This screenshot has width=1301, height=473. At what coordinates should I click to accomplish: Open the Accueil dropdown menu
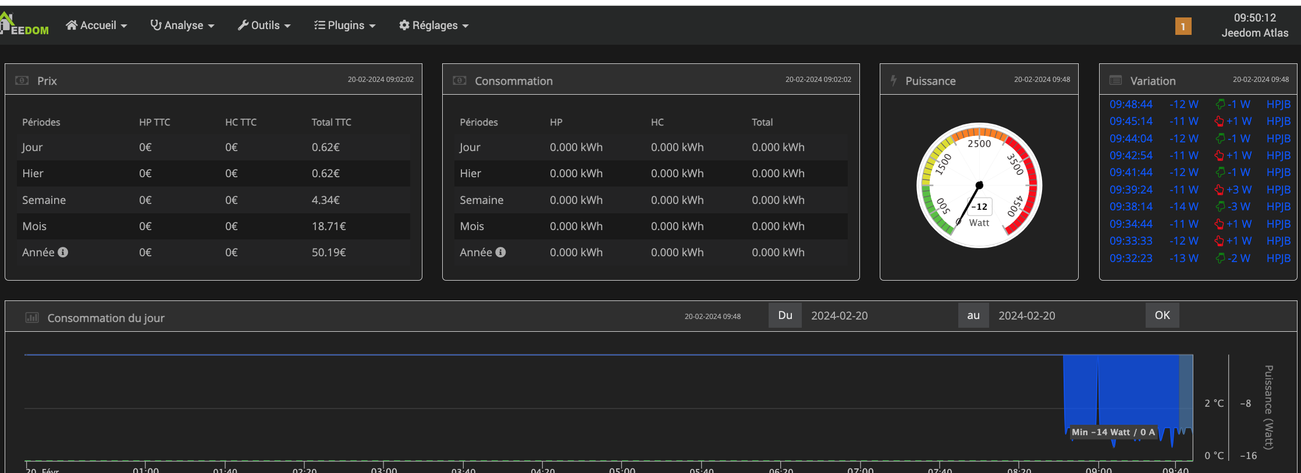(97, 25)
